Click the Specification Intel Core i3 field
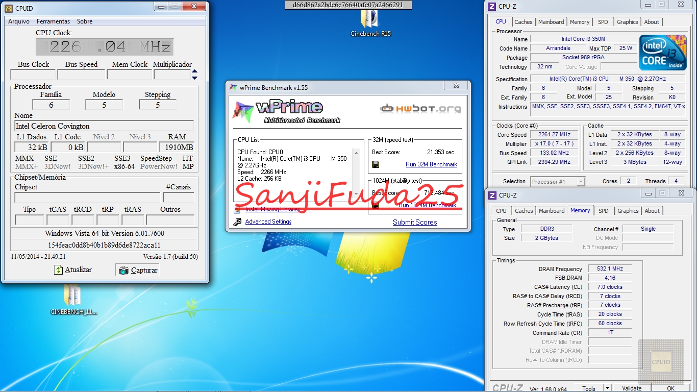The height and width of the screenshot is (392, 697). click(x=608, y=79)
